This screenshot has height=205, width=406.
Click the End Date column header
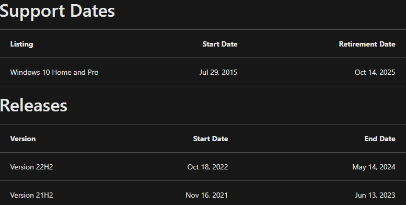pyautogui.click(x=379, y=139)
